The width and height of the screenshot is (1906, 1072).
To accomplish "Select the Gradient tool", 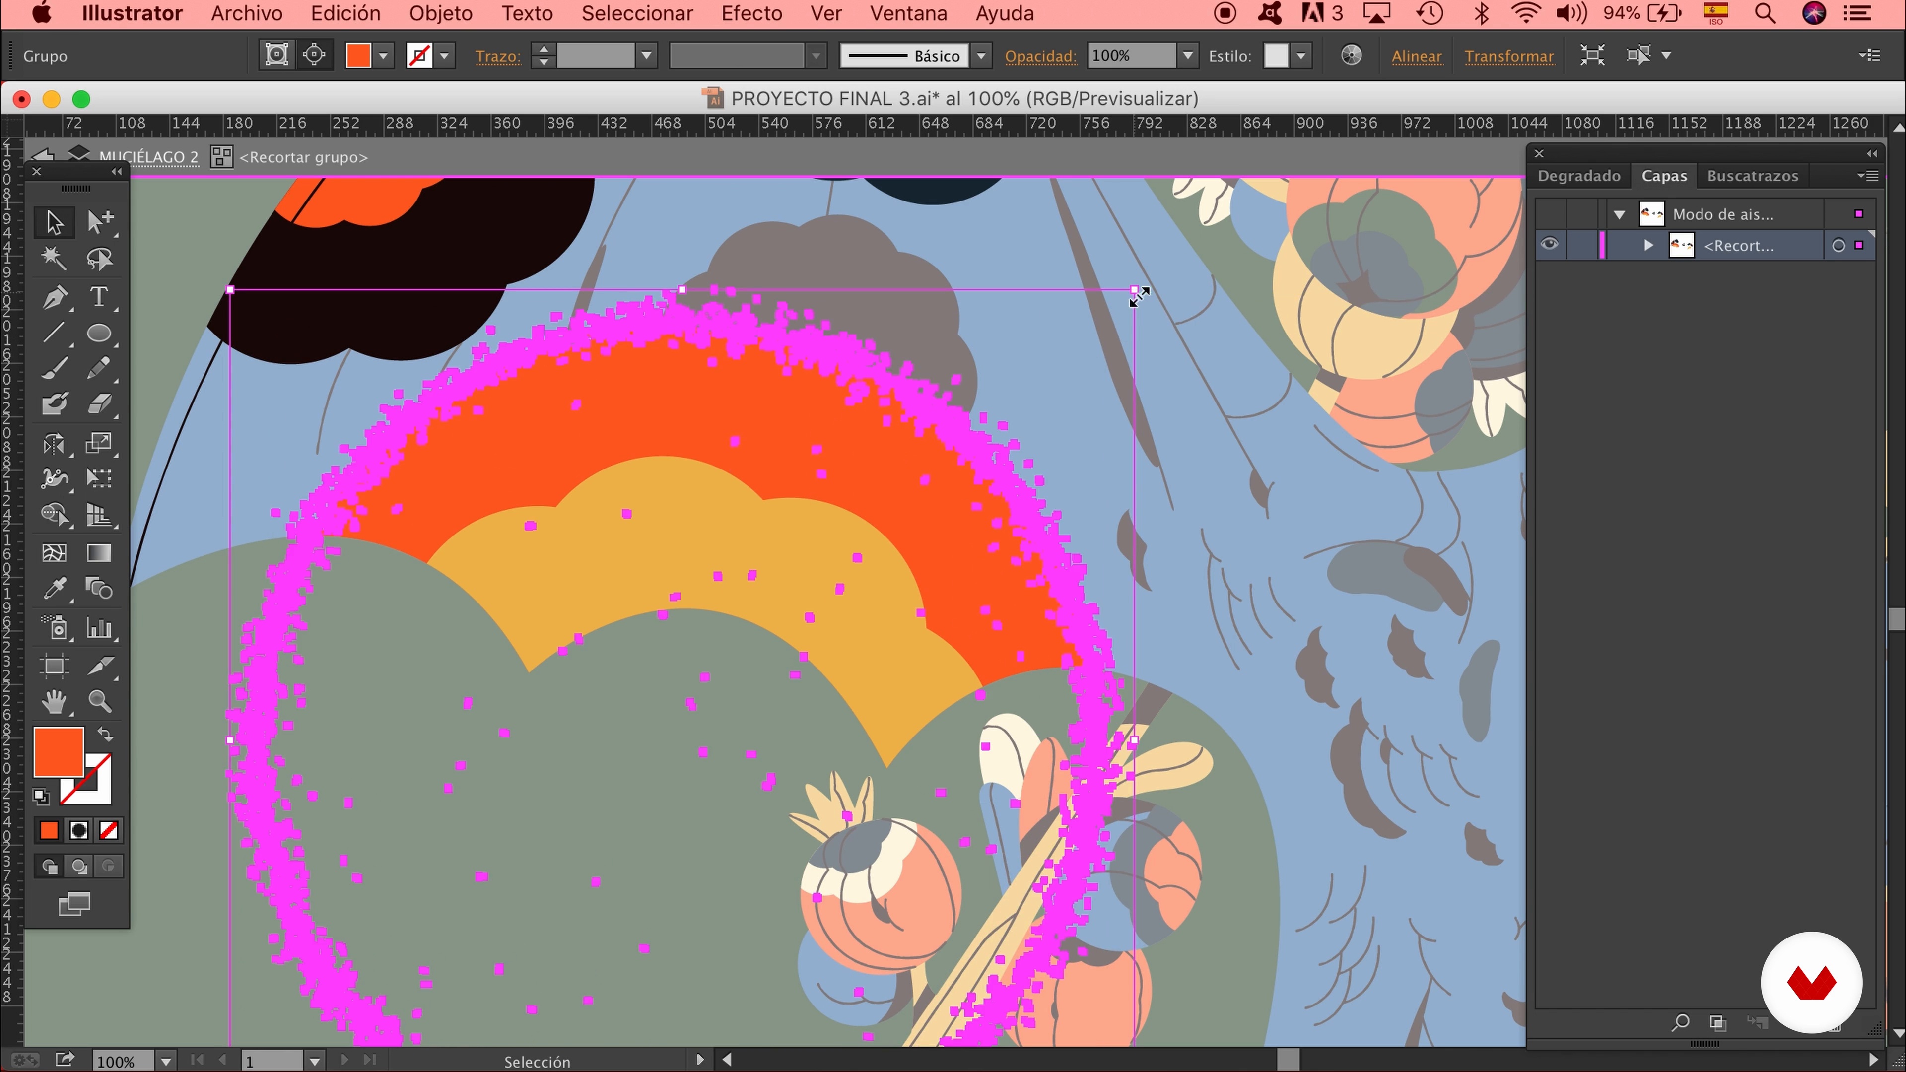I will click(x=99, y=553).
